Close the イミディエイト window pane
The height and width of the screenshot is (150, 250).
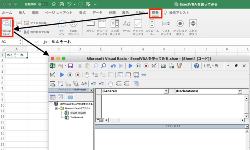247,127
